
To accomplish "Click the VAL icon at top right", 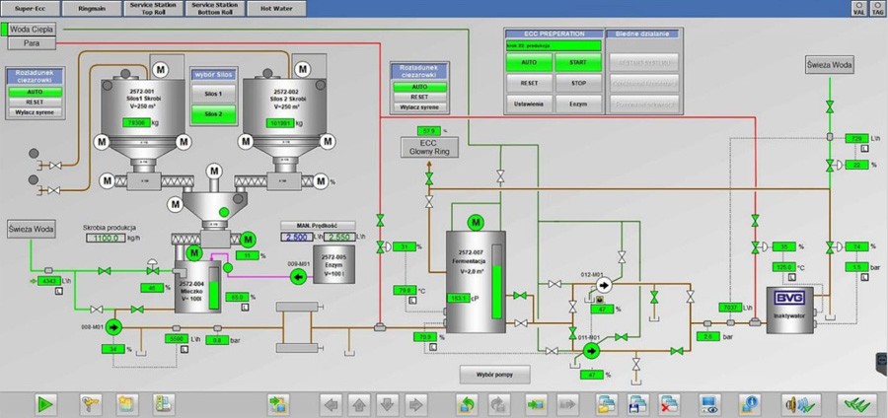I will pyautogui.click(x=859, y=9).
